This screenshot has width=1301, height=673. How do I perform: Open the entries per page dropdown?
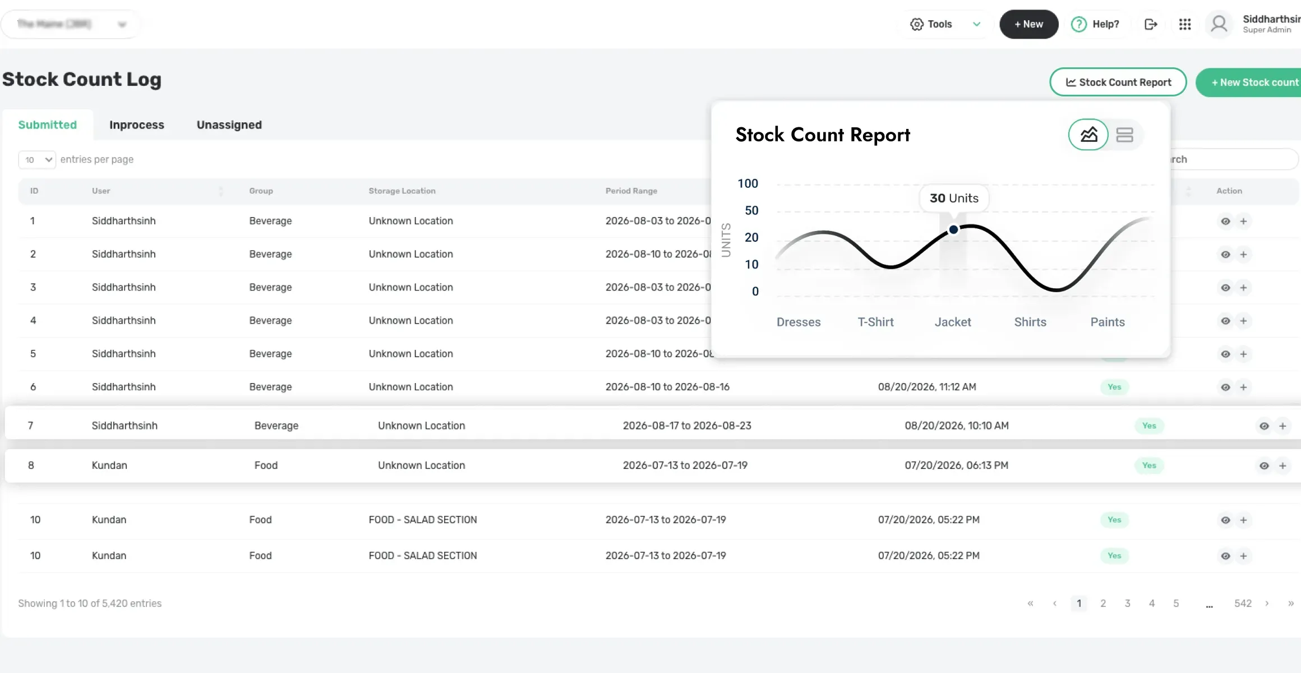pyautogui.click(x=37, y=159)
